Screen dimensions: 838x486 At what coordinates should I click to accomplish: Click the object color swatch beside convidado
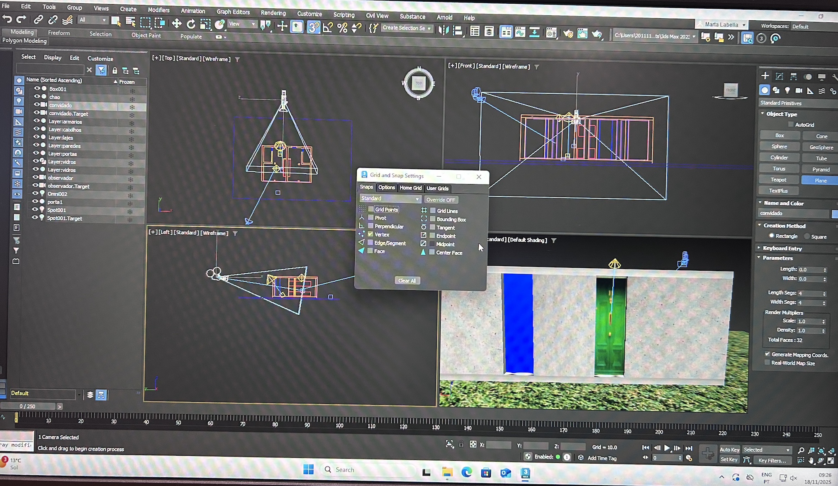coord(834,214)
